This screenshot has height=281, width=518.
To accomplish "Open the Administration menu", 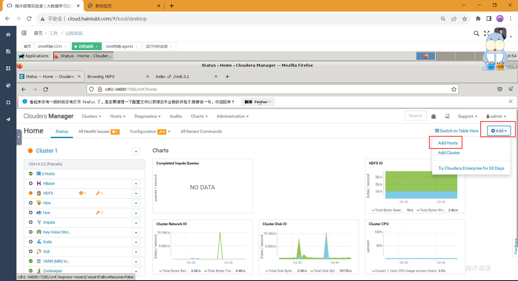I will click(x=233, y=116).
